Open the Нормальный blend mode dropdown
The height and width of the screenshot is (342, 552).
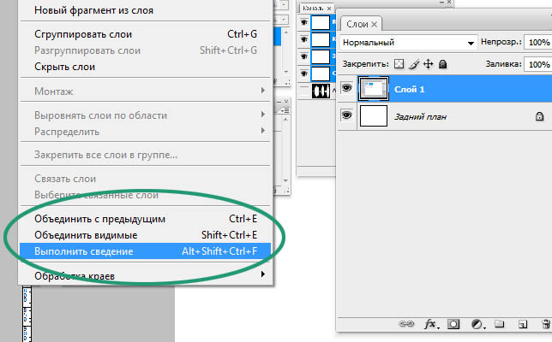pos(408,42)
